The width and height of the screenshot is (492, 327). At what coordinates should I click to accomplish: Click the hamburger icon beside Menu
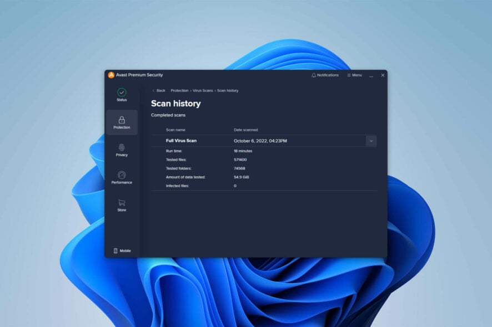click(x=349, y=75)
